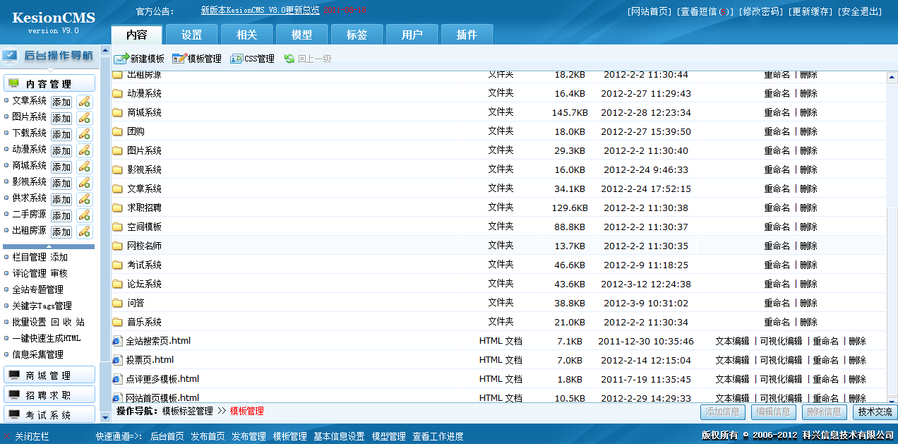Open the KesionCMS V8.0 update announcement link
This screenshot has width=898, height=444.
pos(260,11)
